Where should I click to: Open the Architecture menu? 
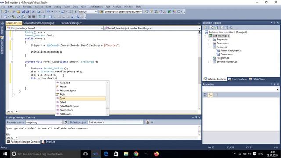(x=96, y=7)
